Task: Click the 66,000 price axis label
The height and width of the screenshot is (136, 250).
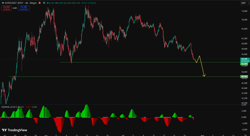Action: (244, 29)
